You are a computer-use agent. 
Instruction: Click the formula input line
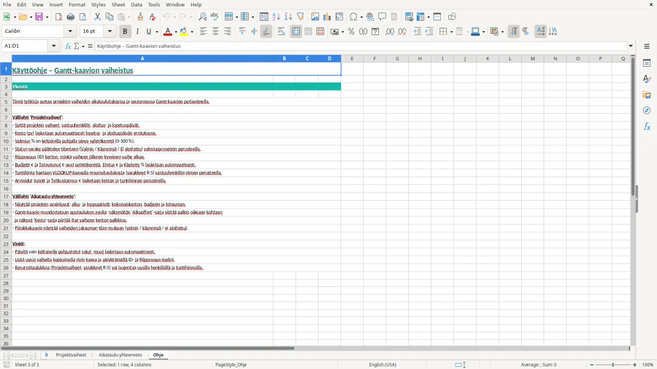(x=361, y=46)
